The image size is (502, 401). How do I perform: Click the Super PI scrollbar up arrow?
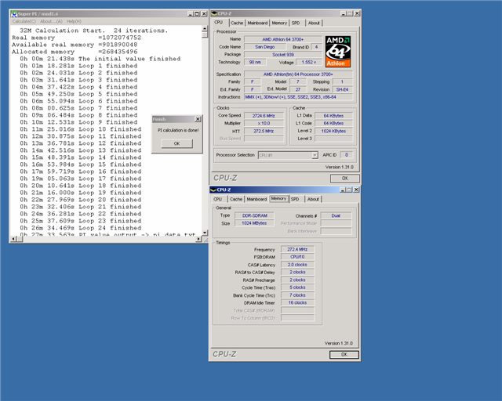coord(205,29)
